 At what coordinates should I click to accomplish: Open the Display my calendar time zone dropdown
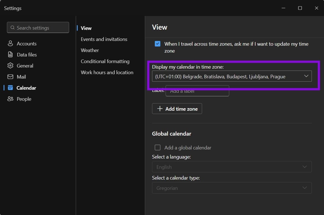232,76
